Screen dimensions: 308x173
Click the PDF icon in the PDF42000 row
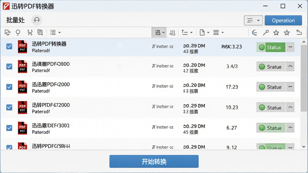point(22,87)
